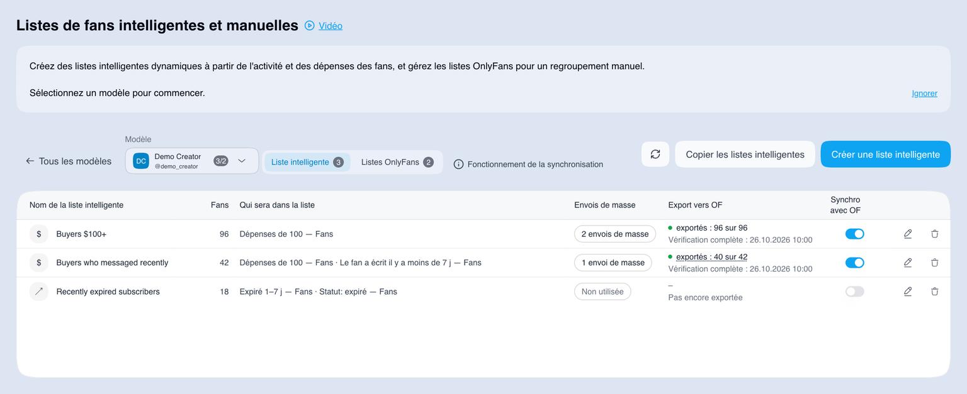Disable OF sync for Buyers $100+
Viewport: 967px width, 394px height.
coord(854,234)
